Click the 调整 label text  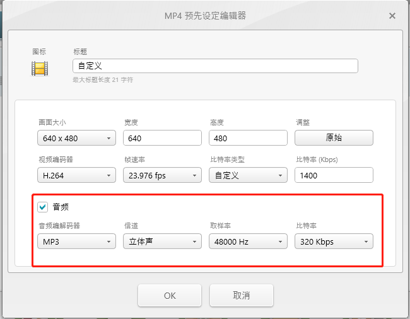pos(303,122)
